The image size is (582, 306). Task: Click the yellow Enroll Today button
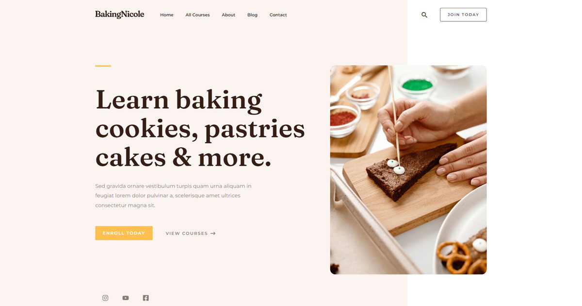[124, 233]
